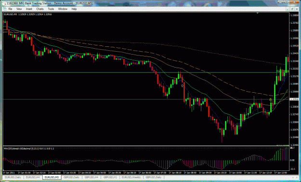The image size is (301, 182).
Task: Click the 0.00 level on MACD scale
Action: (292, 160)
